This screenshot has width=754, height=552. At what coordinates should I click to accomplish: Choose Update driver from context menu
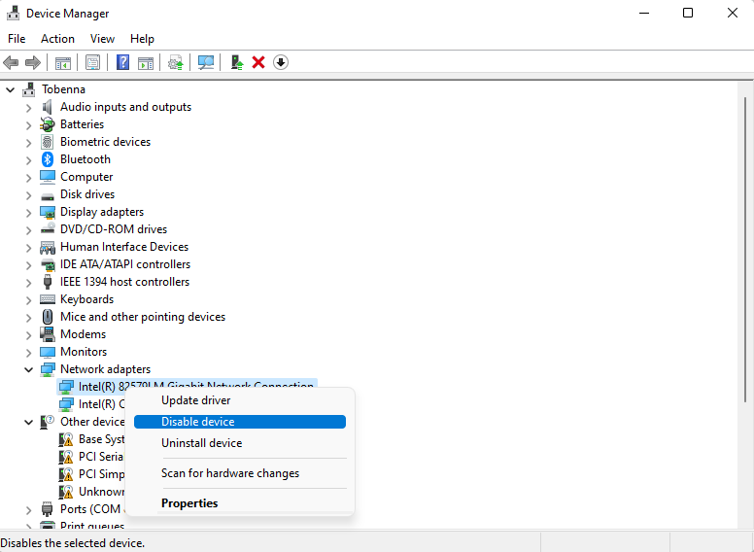coord(239,400)
